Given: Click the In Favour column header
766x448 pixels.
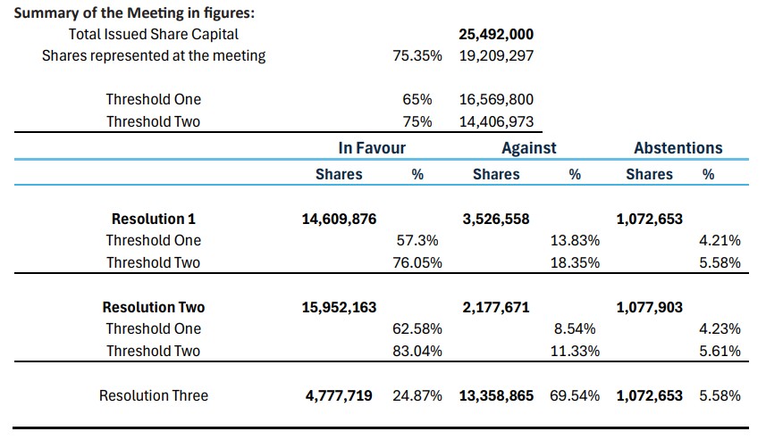Looking at the screenshot, I should click(372, 148).
